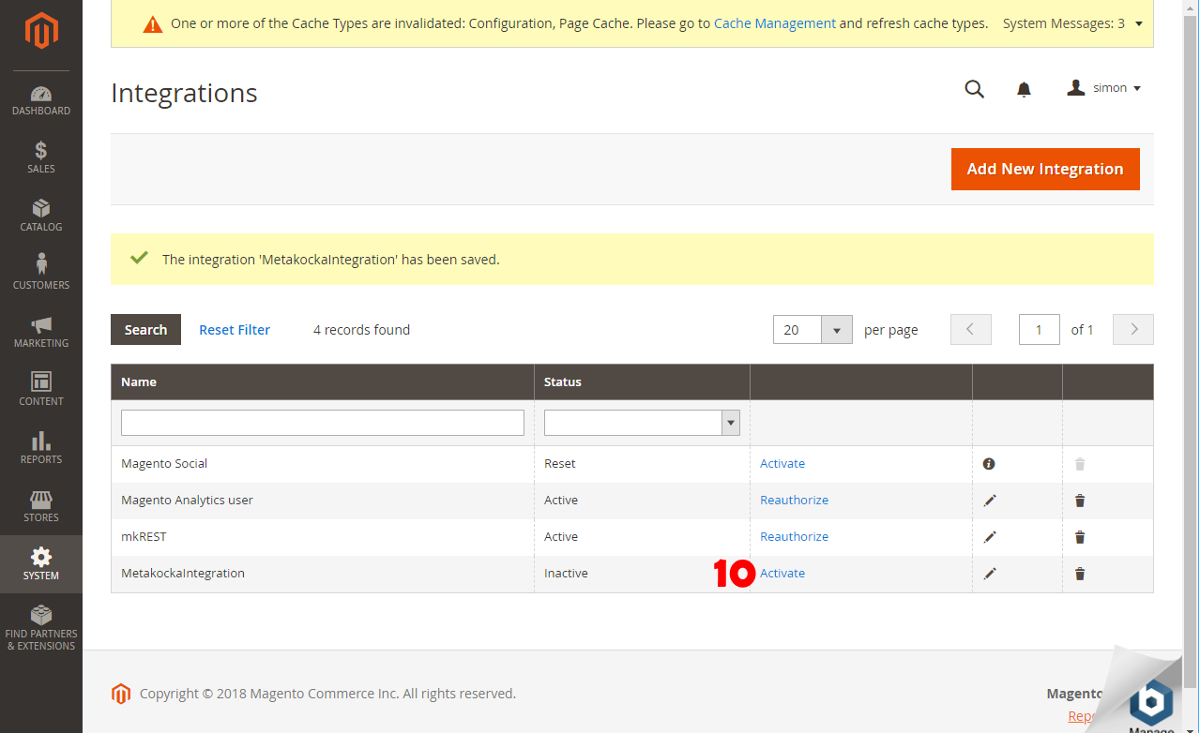
Task: Follow the Cache Management link
Action: coord(775,23)
